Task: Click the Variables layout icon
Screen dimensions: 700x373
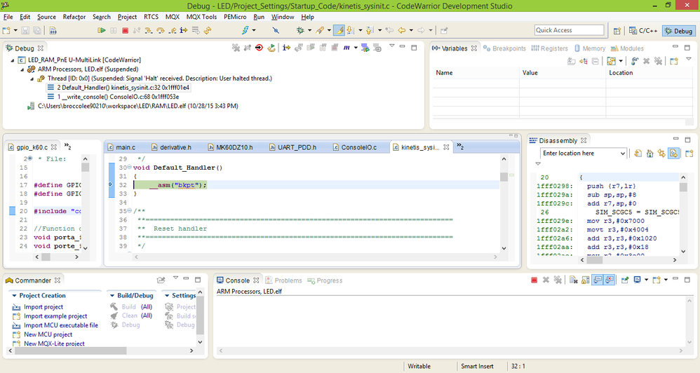Action: [611, 61]
